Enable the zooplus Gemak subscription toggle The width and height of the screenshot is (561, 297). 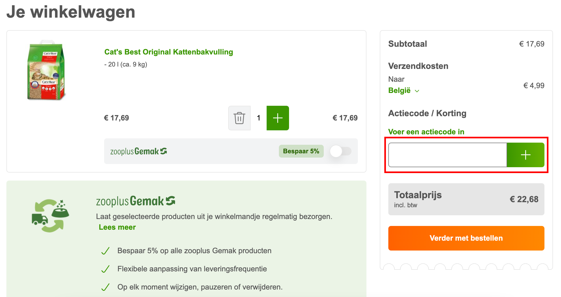pyautogui.click(x=340, y=151)
